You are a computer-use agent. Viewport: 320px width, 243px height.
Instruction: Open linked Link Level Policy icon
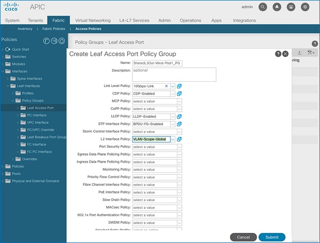click(179, 86)
